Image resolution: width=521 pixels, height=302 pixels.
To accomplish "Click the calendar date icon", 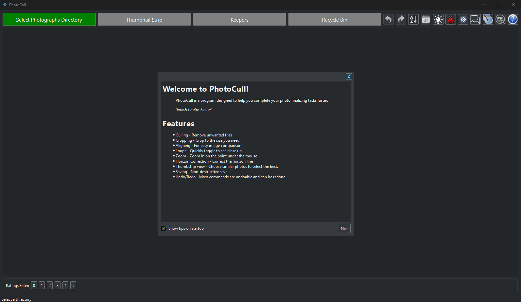I will click(x=426, y=20).
